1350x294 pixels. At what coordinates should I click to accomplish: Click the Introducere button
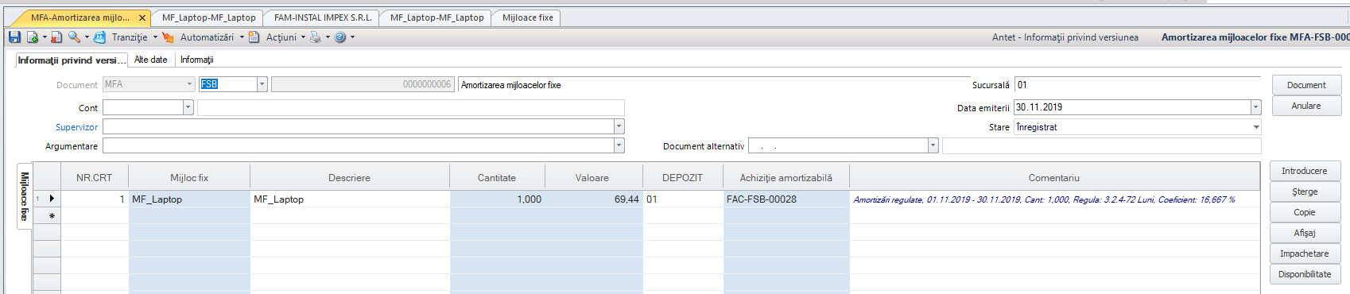(1305, 171)
